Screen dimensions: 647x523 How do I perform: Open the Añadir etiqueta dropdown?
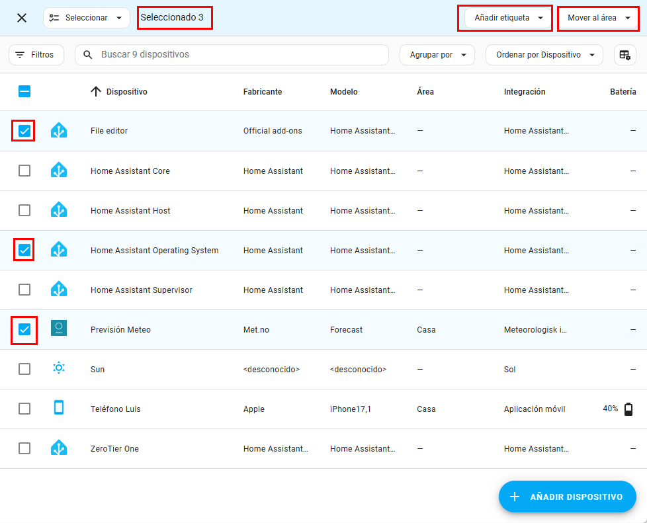(505, 18)
